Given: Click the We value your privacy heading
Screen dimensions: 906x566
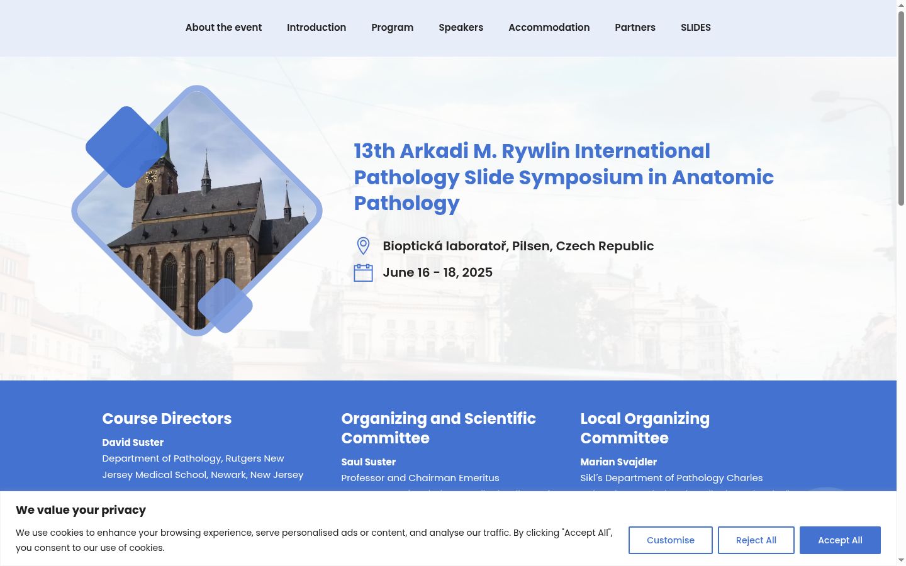Looking at the screenshot, I should (81, 510).
